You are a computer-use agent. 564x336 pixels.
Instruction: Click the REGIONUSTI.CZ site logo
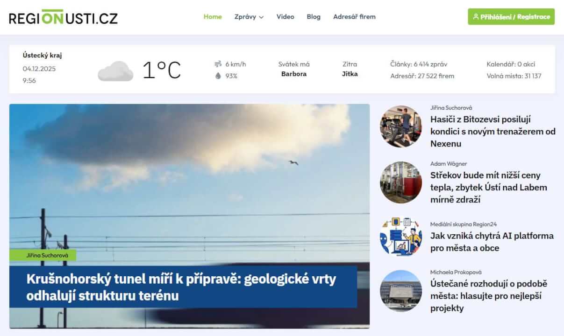point(63,17)
